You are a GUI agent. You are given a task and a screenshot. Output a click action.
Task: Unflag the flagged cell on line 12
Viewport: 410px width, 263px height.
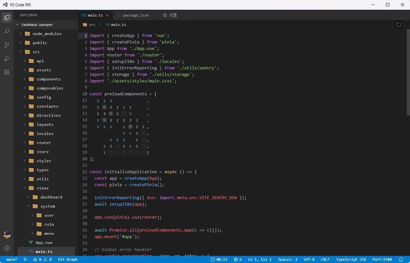click(x=104, y=107)
